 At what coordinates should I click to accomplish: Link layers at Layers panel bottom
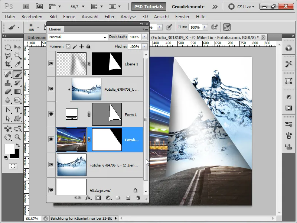point(78,198)
